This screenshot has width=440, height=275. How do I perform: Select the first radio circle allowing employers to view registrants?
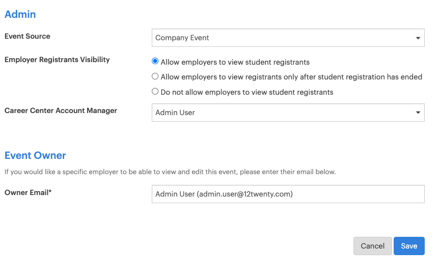[155, 62]
